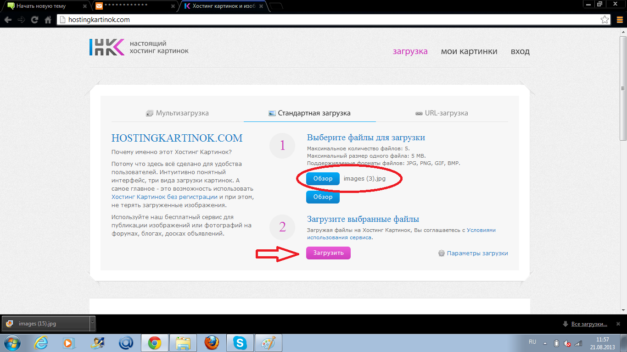Image resolution: width=627 pixels, height=352 pixels.
Task: Close the 'Начать новую тему' tab
Action: [84, 6]
